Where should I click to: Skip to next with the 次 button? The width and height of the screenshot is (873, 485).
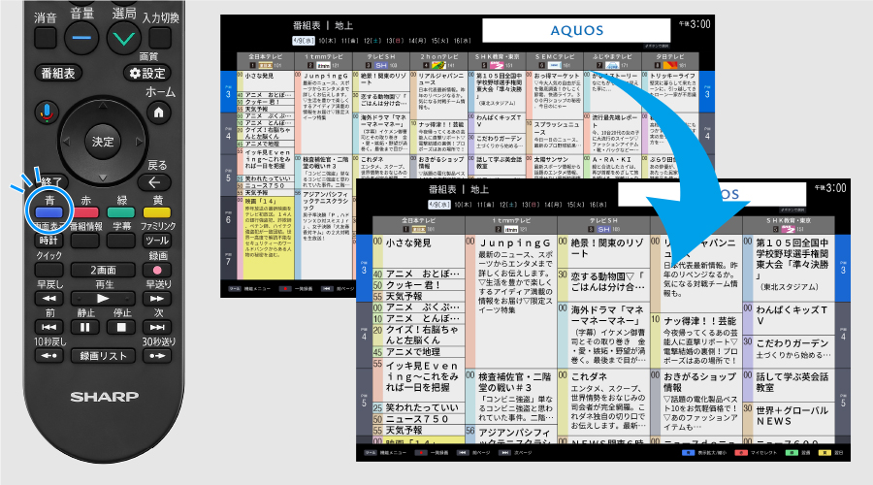[x=157, y=328]
